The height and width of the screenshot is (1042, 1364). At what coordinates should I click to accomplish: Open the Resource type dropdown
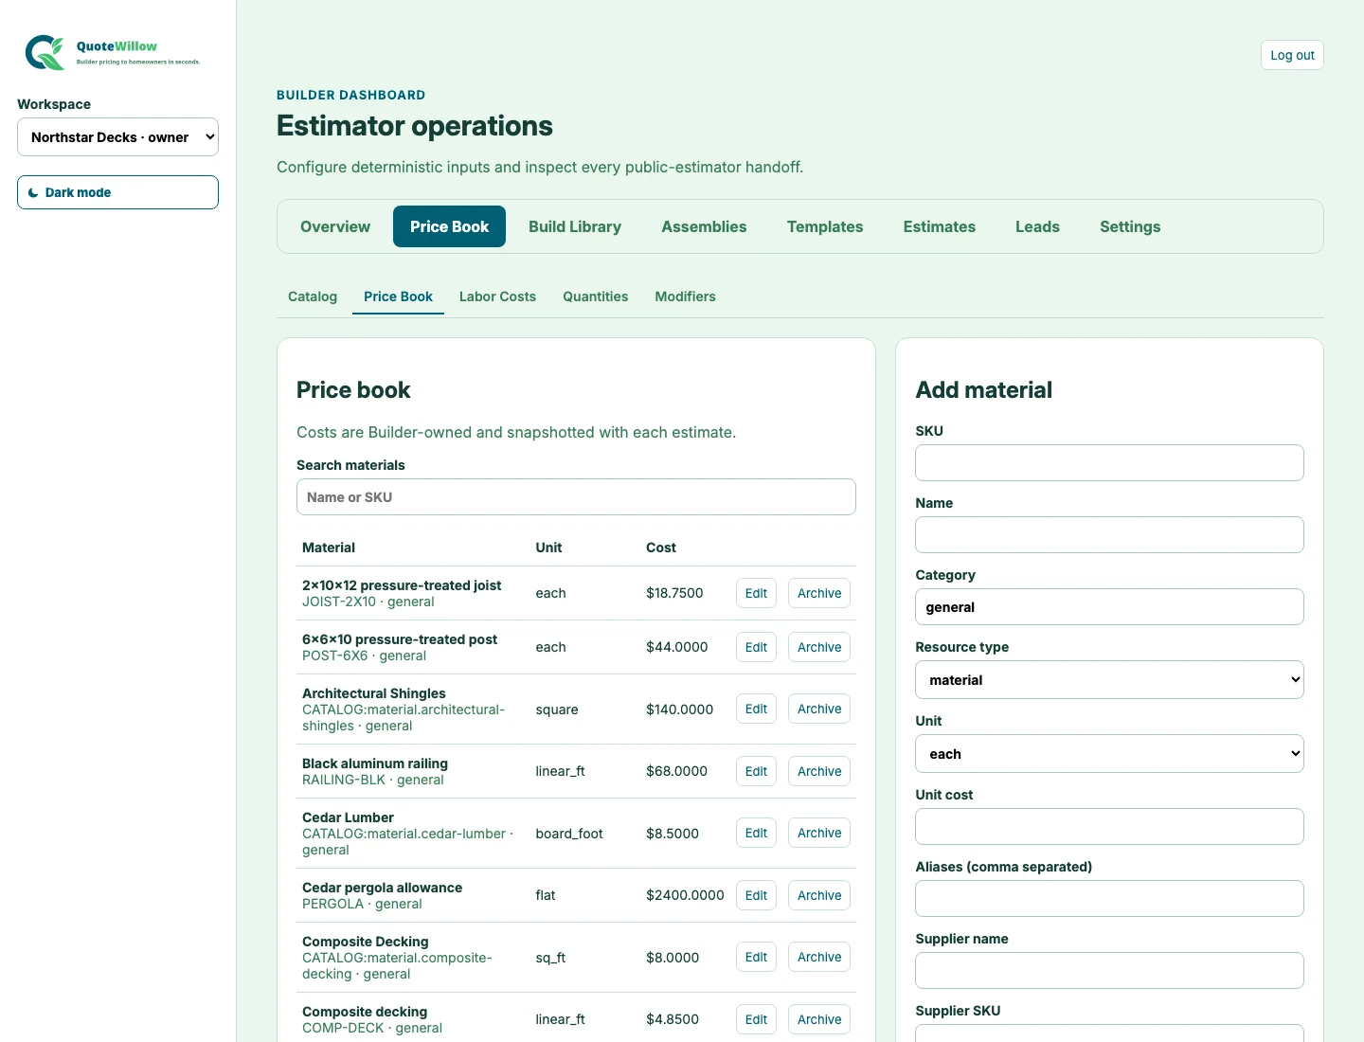pos(1109,680)
